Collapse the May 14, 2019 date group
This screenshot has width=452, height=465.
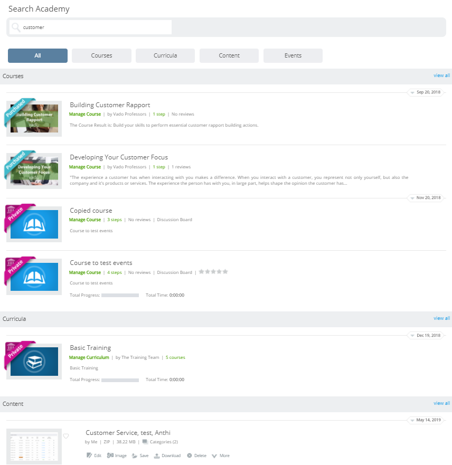(412, 420)
